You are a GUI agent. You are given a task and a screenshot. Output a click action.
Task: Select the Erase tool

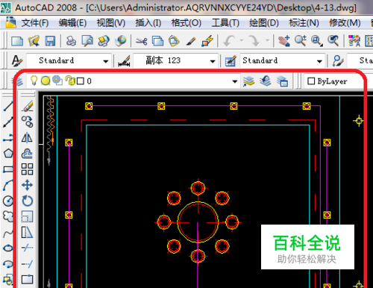tap(27, 106)
